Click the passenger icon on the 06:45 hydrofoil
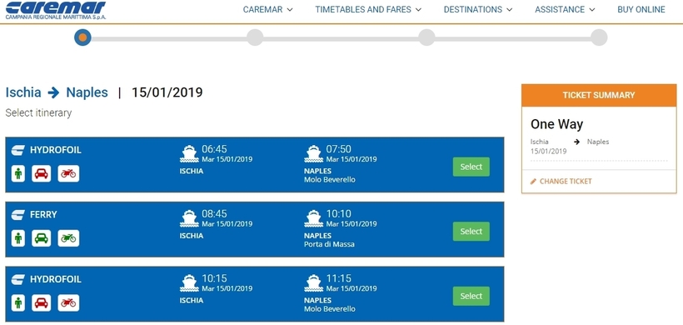 click(18, 173)
